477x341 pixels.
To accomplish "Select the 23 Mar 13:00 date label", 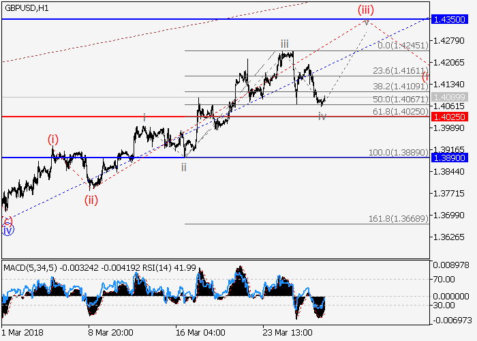I will 288,333.
